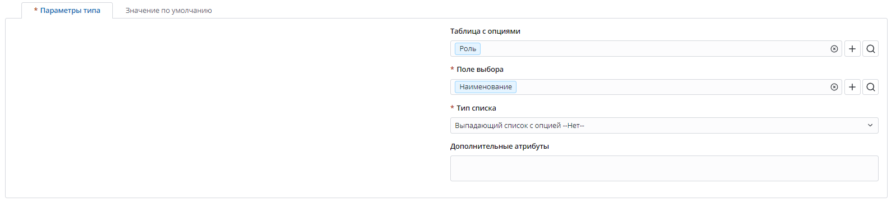Viewport: 891px width, 206px height.
Task: Click the dropdown chevron in Тип списка
Action: pyautogui.click(x=870, y=125)
